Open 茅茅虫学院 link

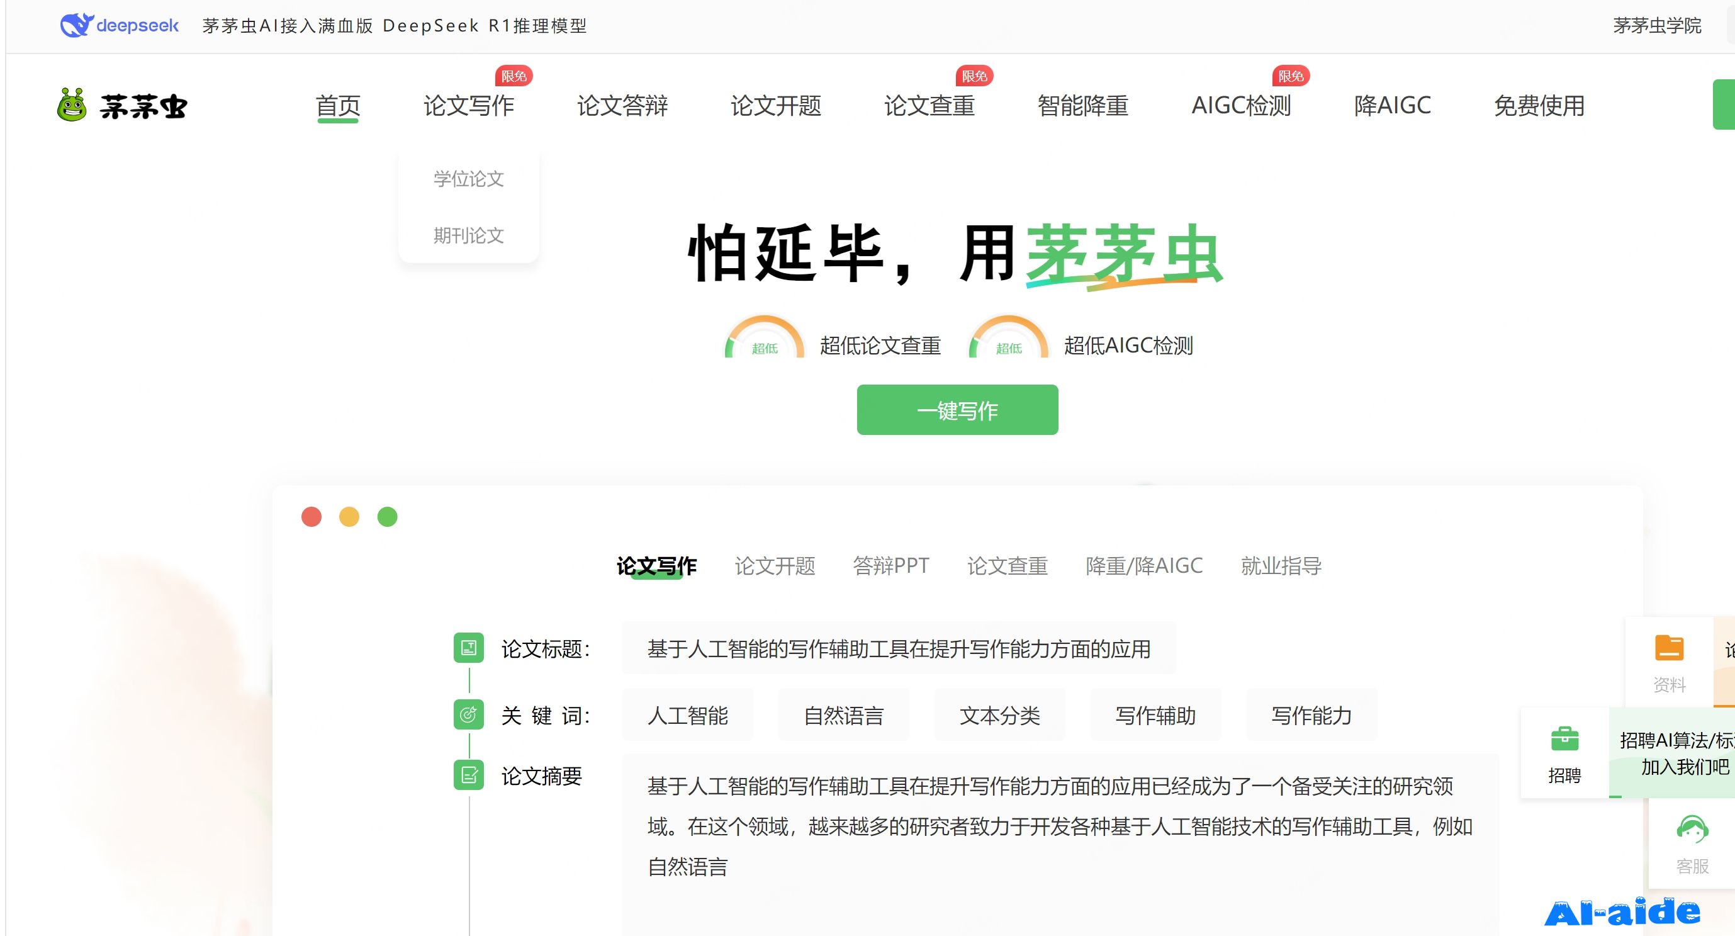coord(1657,26)
